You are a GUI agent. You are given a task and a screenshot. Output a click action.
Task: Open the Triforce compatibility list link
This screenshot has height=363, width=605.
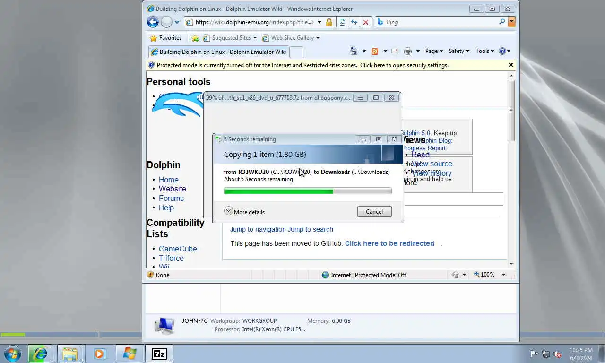click(x=171, y=258)
